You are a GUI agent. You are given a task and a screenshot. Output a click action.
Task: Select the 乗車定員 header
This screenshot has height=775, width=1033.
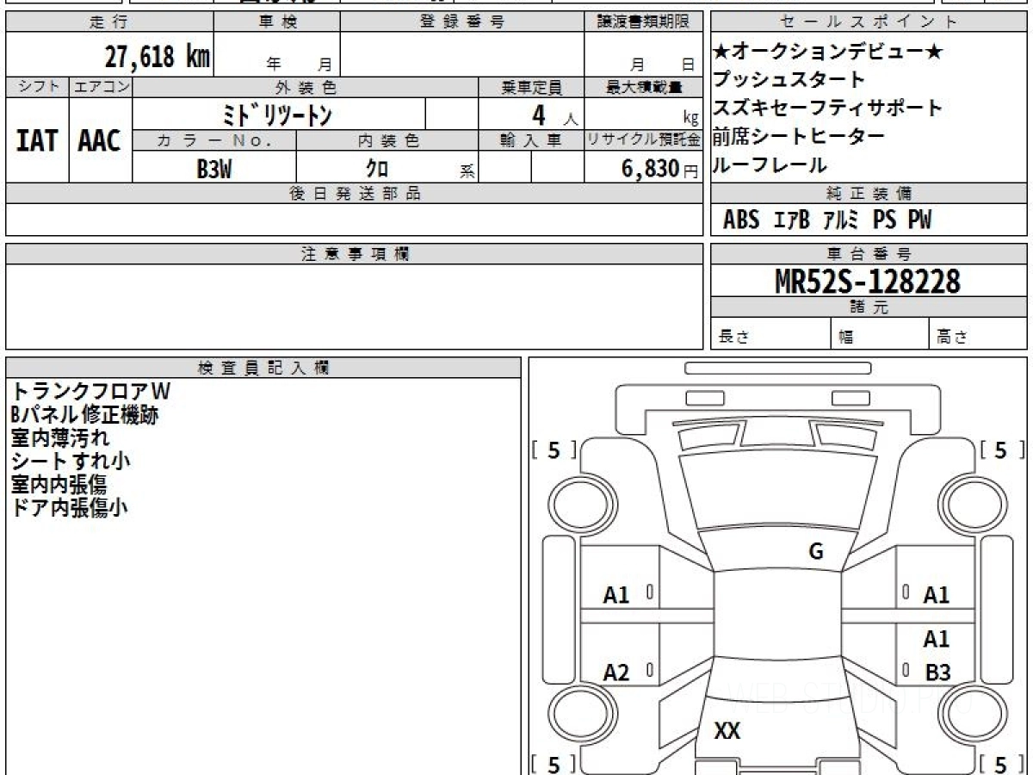click(531, 87)
